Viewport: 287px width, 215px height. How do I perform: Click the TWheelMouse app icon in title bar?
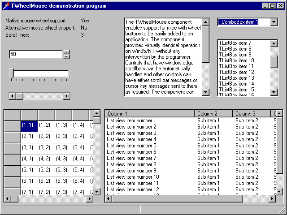click(x=6, y=6)
